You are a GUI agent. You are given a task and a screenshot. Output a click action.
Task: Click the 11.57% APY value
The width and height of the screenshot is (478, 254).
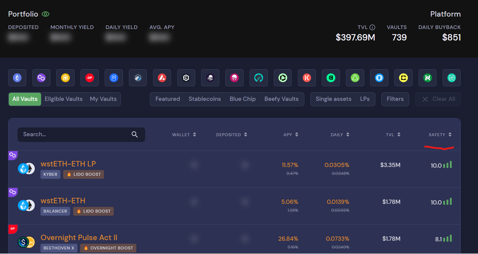point(290,165)
